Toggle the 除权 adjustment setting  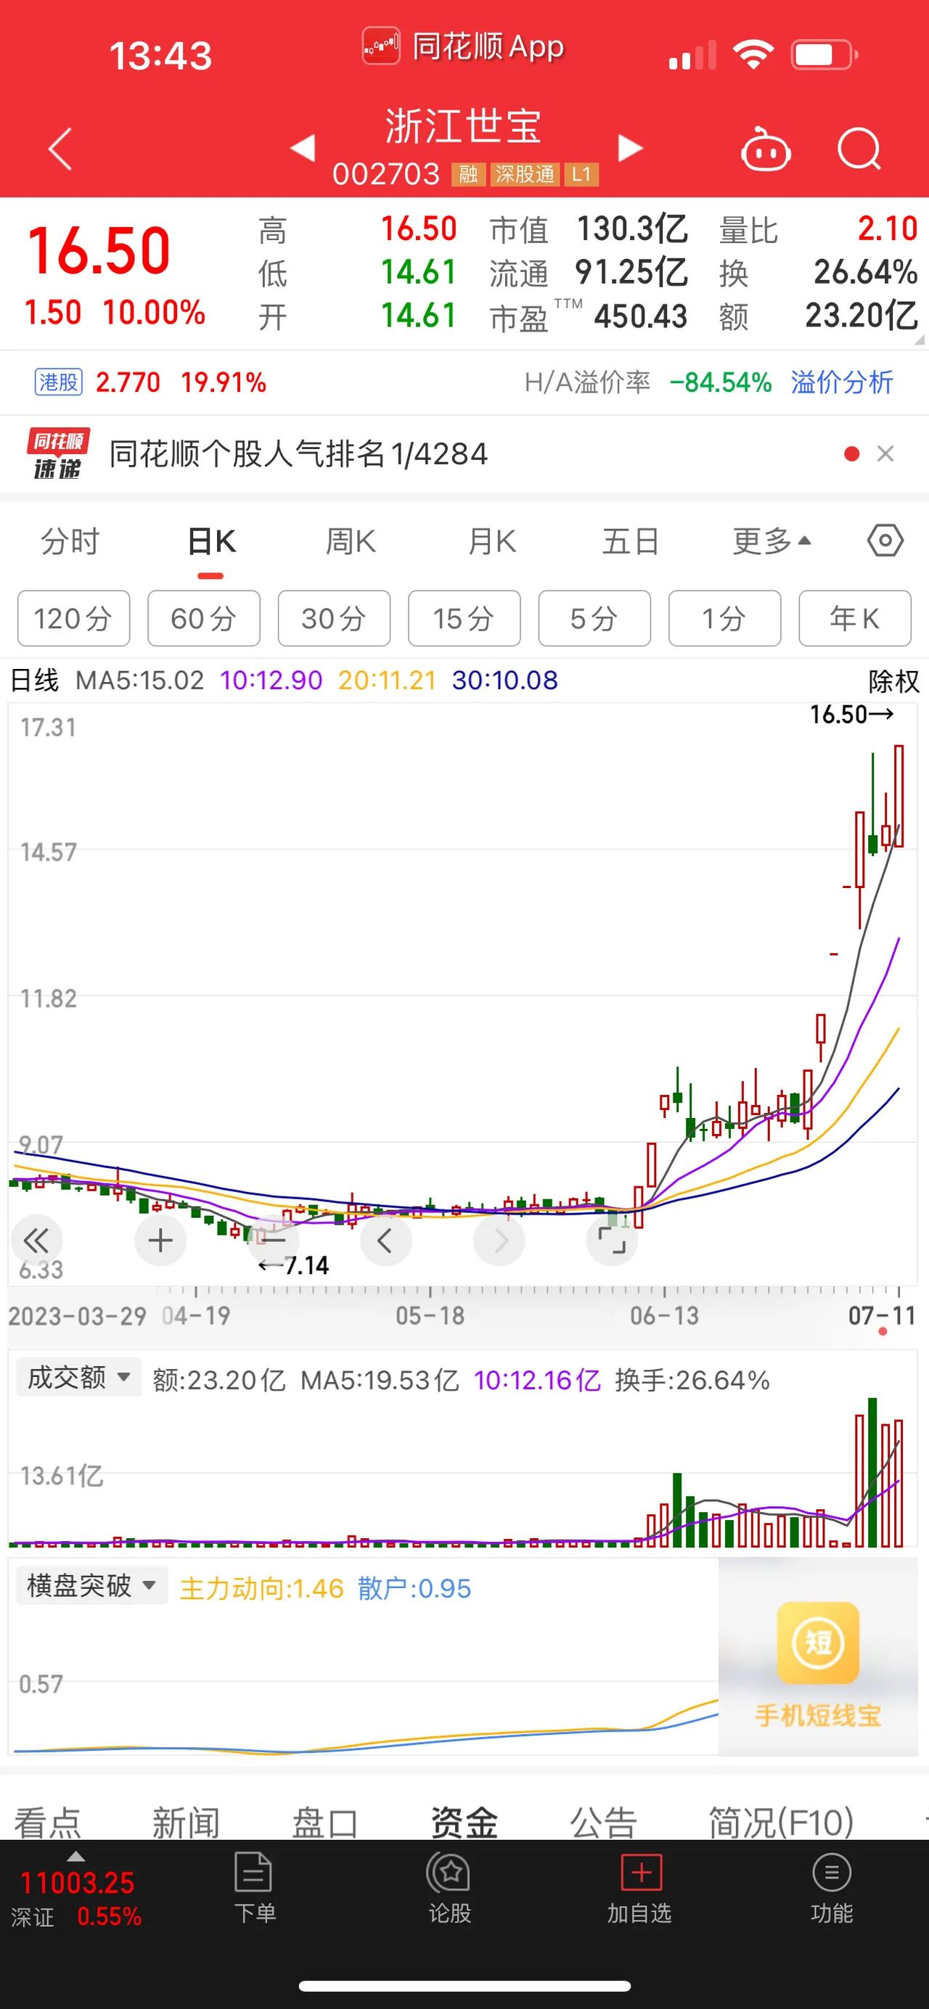(x=894, y=681)
